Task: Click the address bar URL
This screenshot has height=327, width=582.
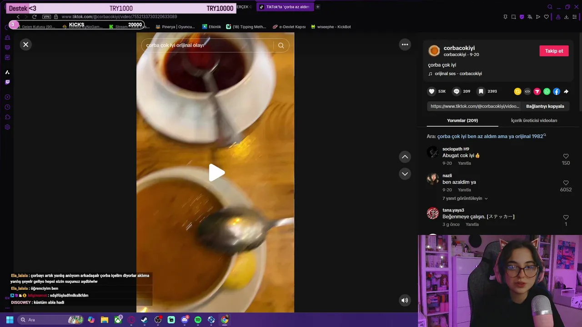Action: click(x=119, y=17)
